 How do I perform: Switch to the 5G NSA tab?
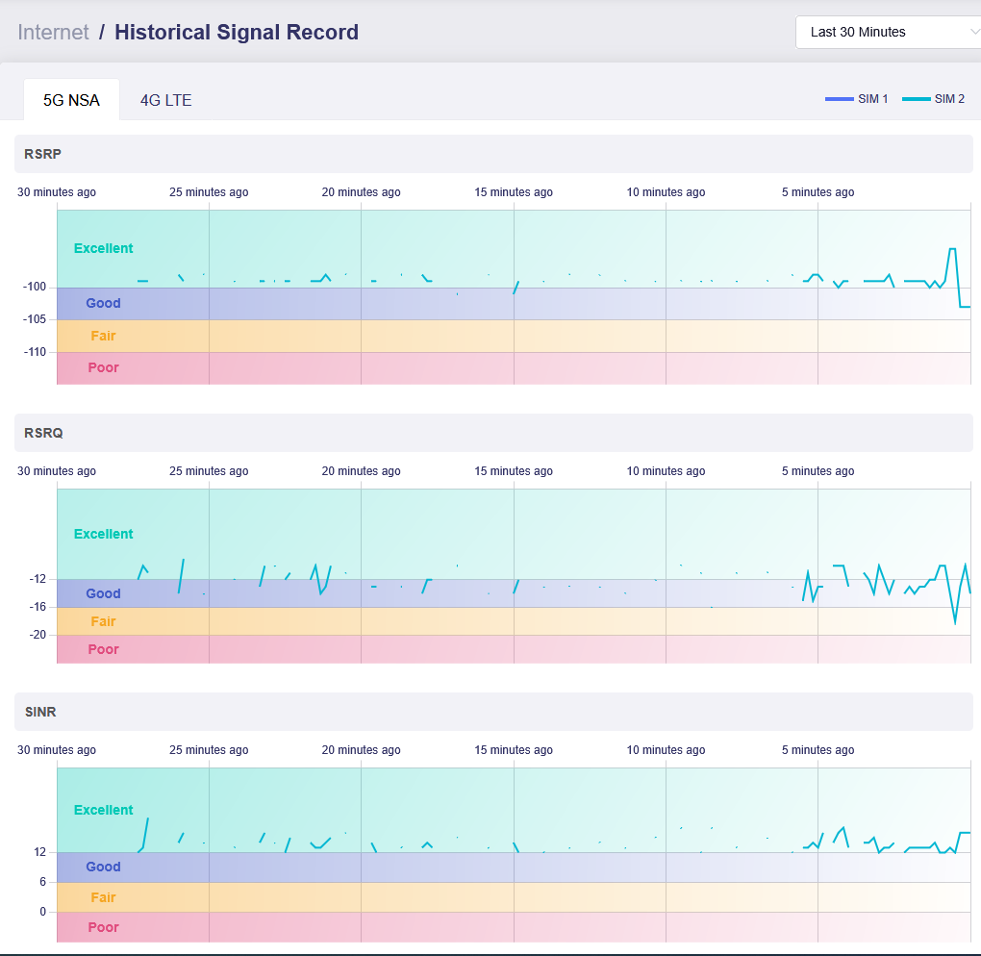point(71,100)
